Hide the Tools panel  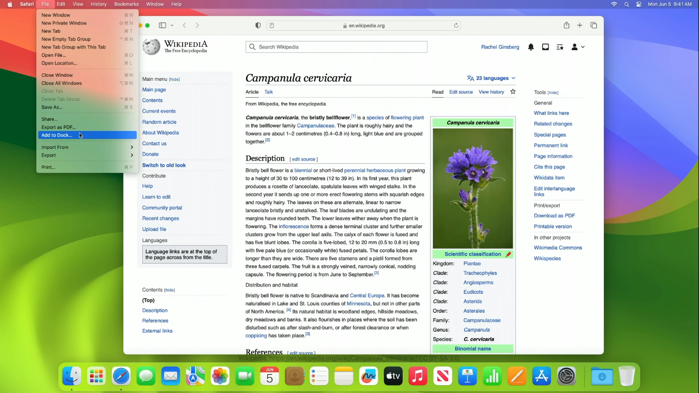(553, 93)
